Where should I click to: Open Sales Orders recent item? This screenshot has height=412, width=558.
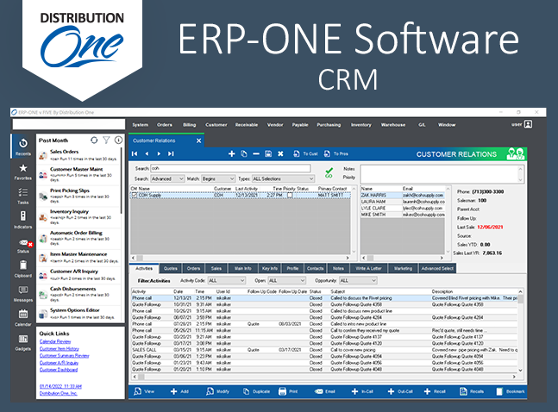point(79,155)
